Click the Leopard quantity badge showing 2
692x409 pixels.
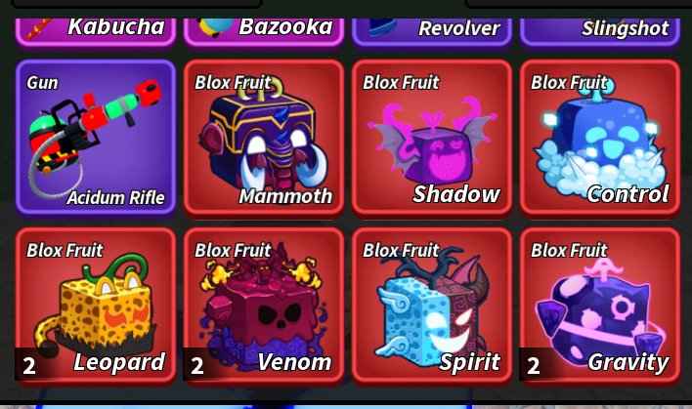pos(29,366)
